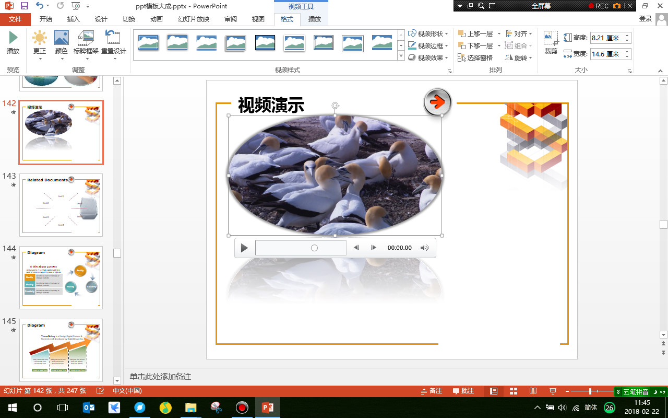Open the 更正 corrections dropdown
The height and width of the screenshot is (418, 668).
(x=40, y=45)
